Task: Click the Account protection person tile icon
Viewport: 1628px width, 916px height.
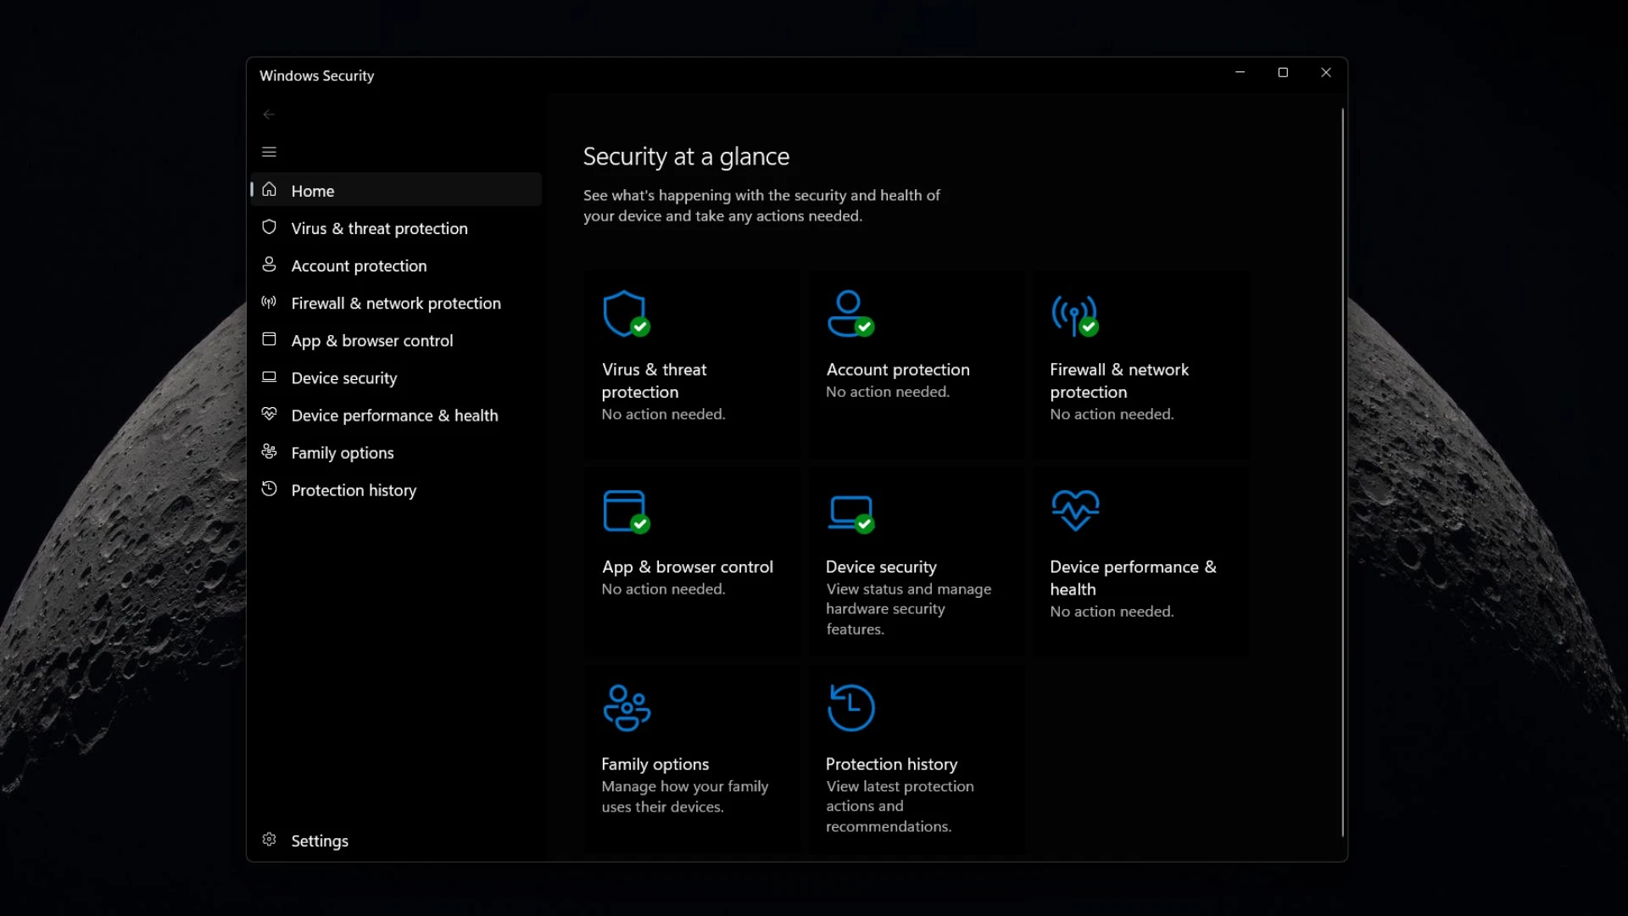Action: coord(849,314)
